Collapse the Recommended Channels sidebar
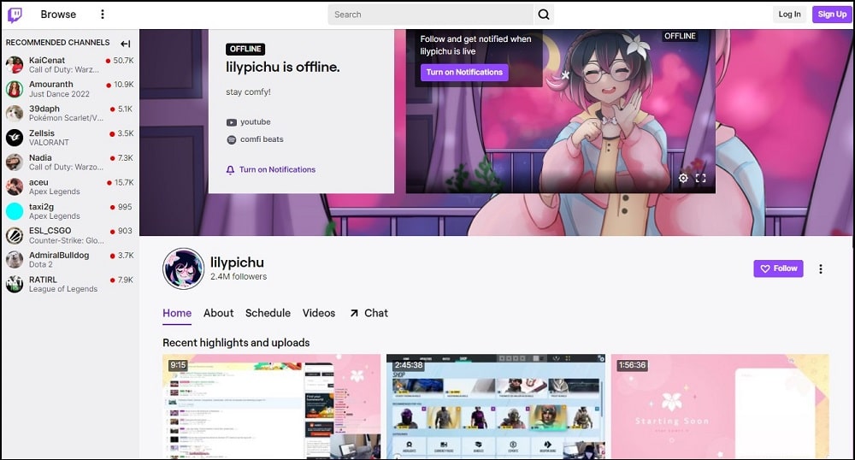Image resolution: width=855 pixels, height=460 pixels. click(x=126, y=44)
